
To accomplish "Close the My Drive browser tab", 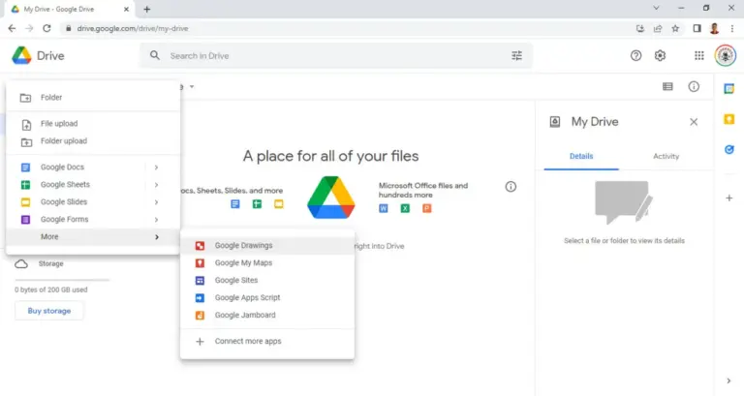I will (126, 9).
